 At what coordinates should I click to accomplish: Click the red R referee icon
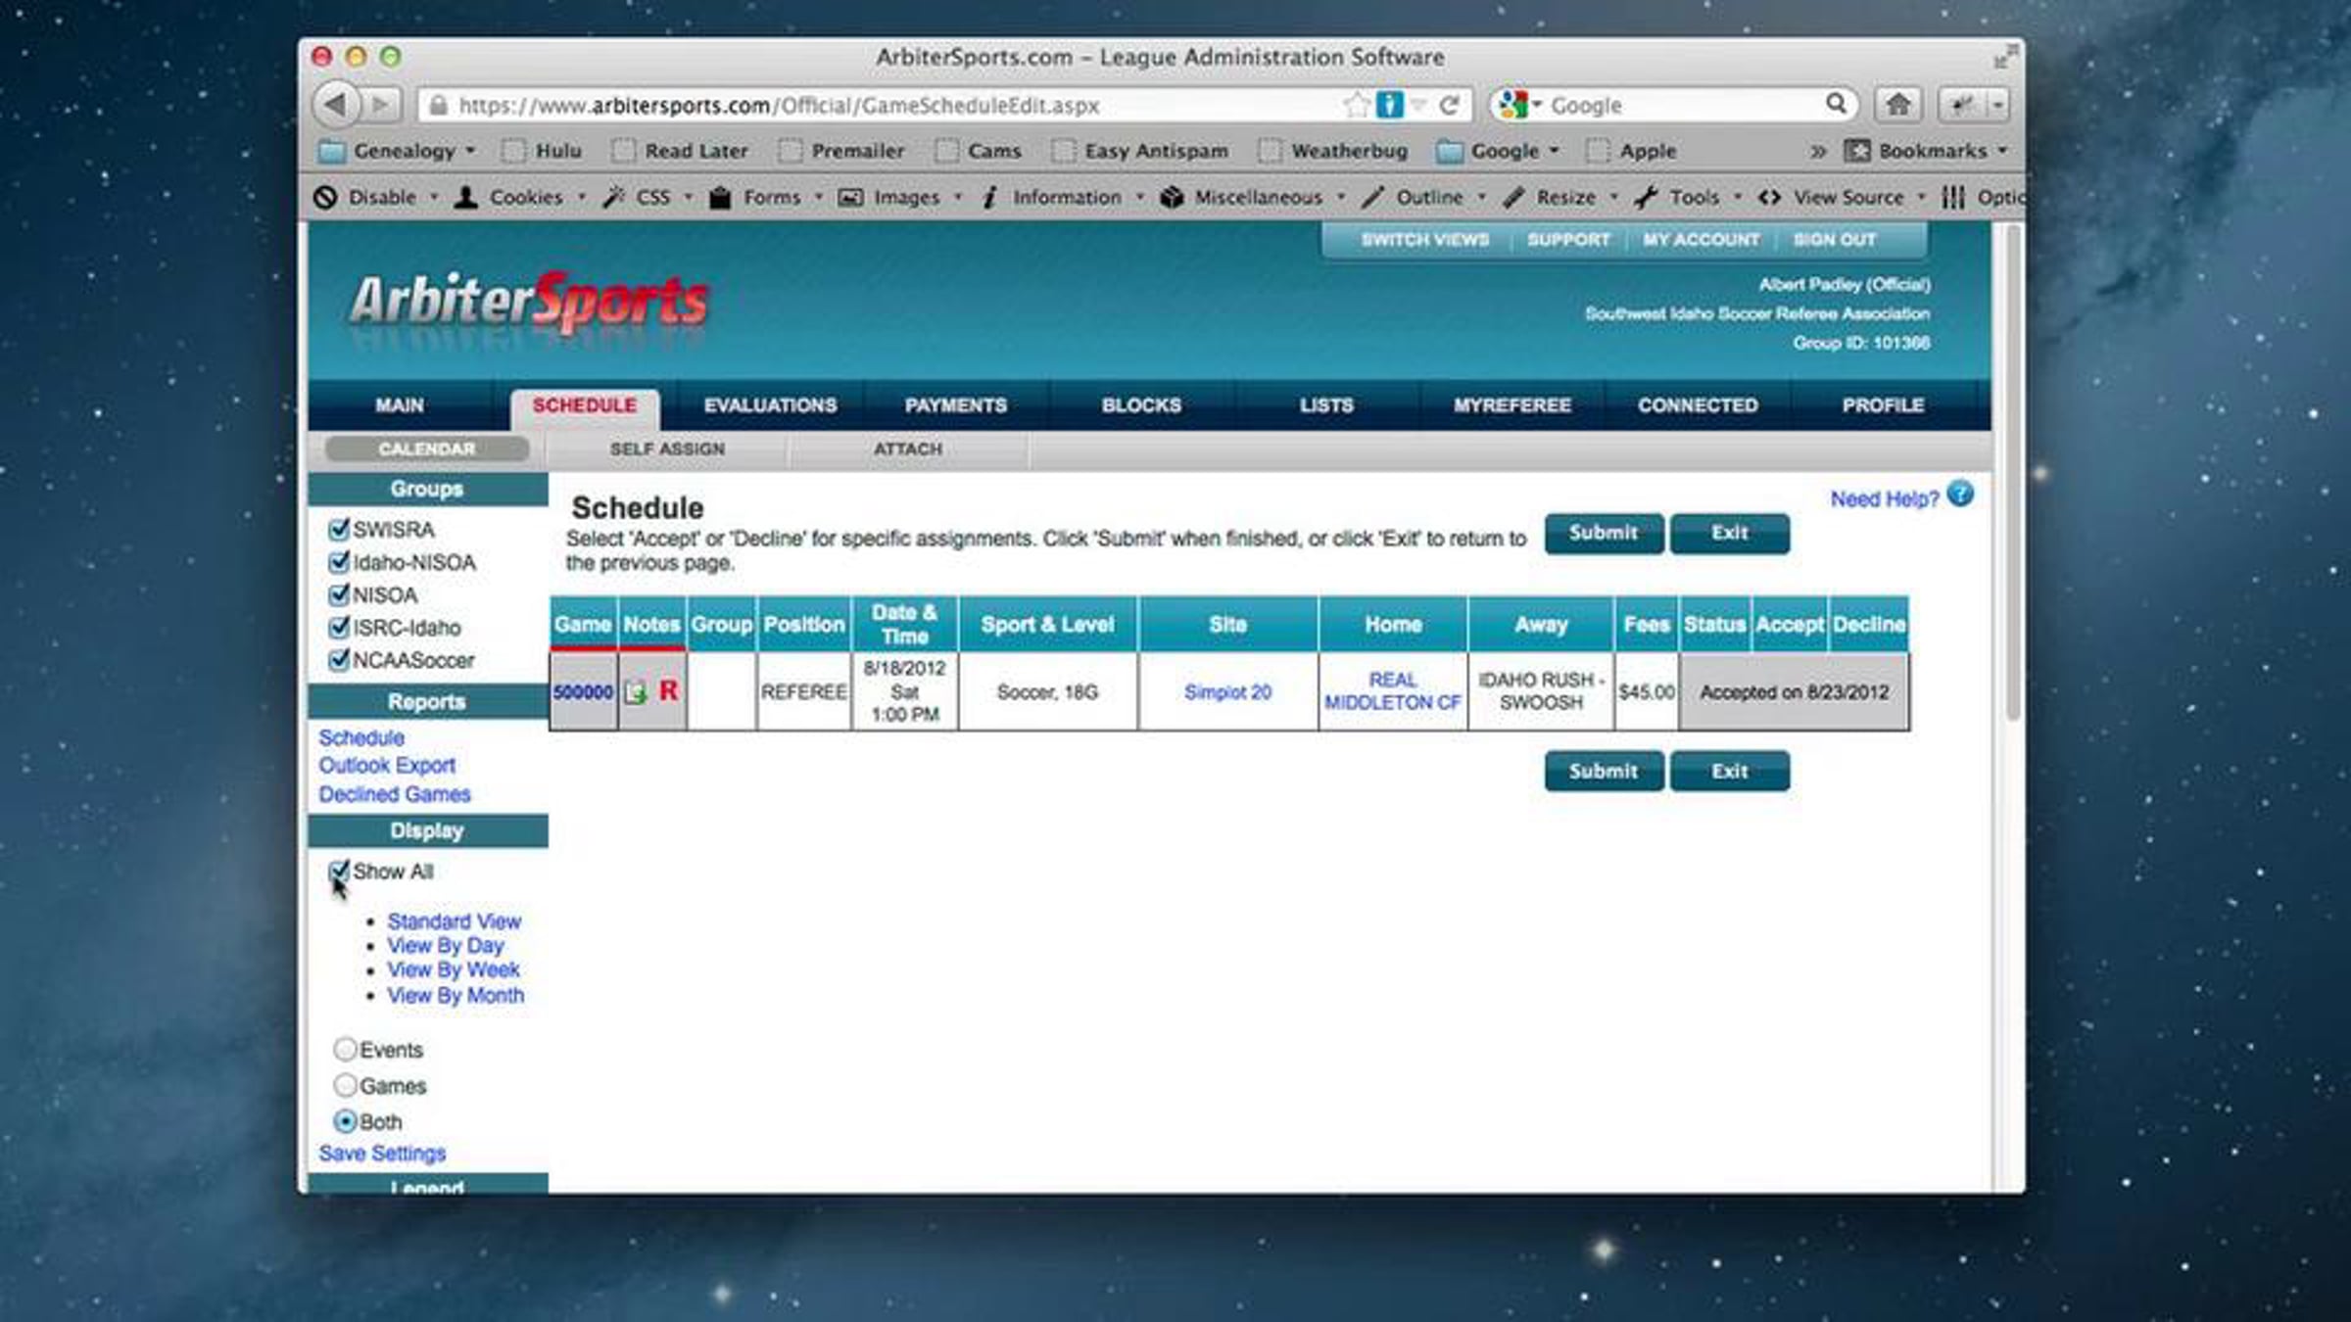669,691
